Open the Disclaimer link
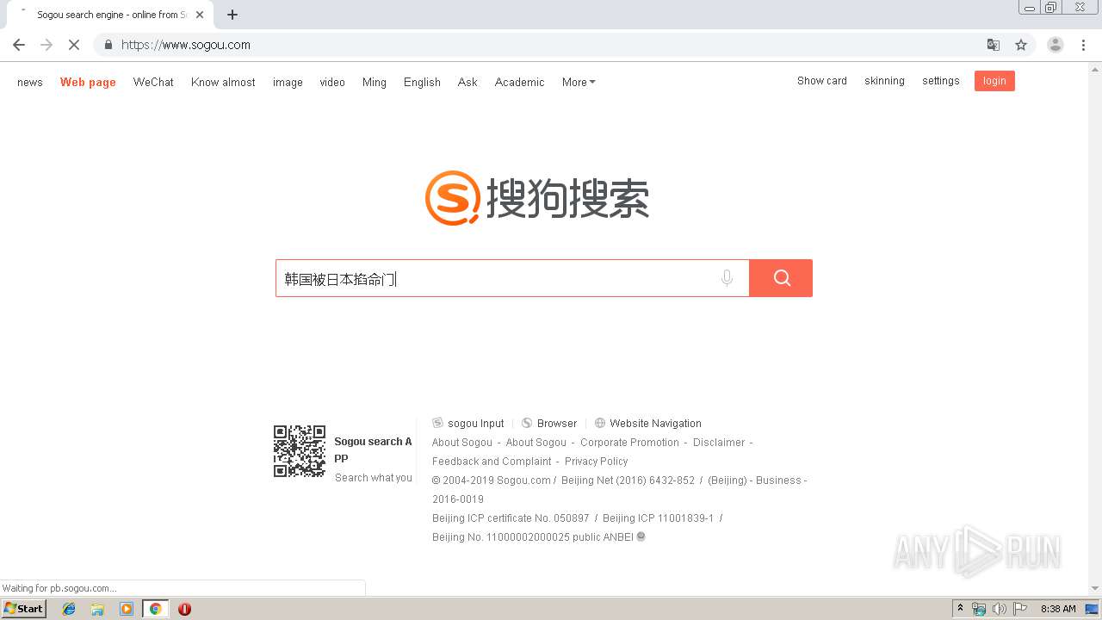The width and height of the screenshot is (1102, 620). pos(719,442)
